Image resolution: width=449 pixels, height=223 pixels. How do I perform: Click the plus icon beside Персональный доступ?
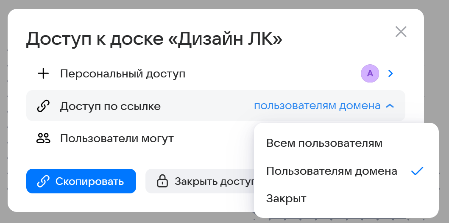click(x=43, y=74)
